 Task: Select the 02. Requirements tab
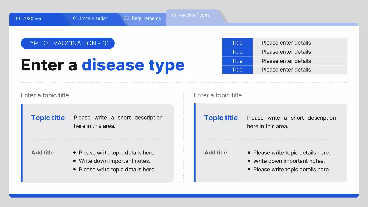pyautogui.click(x=142, y=18)
